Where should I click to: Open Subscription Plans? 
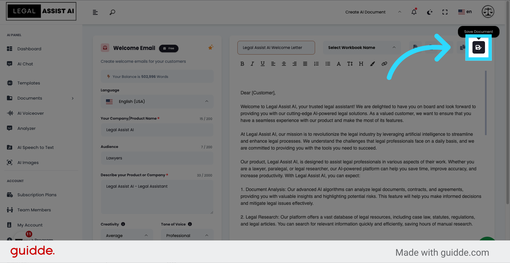click(37, 195)
